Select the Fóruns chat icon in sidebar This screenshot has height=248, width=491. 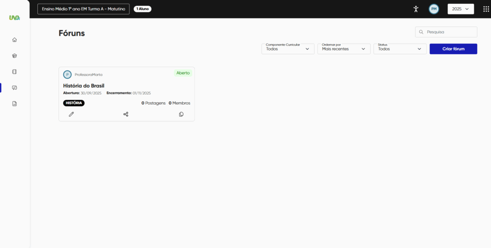[14, 87]
